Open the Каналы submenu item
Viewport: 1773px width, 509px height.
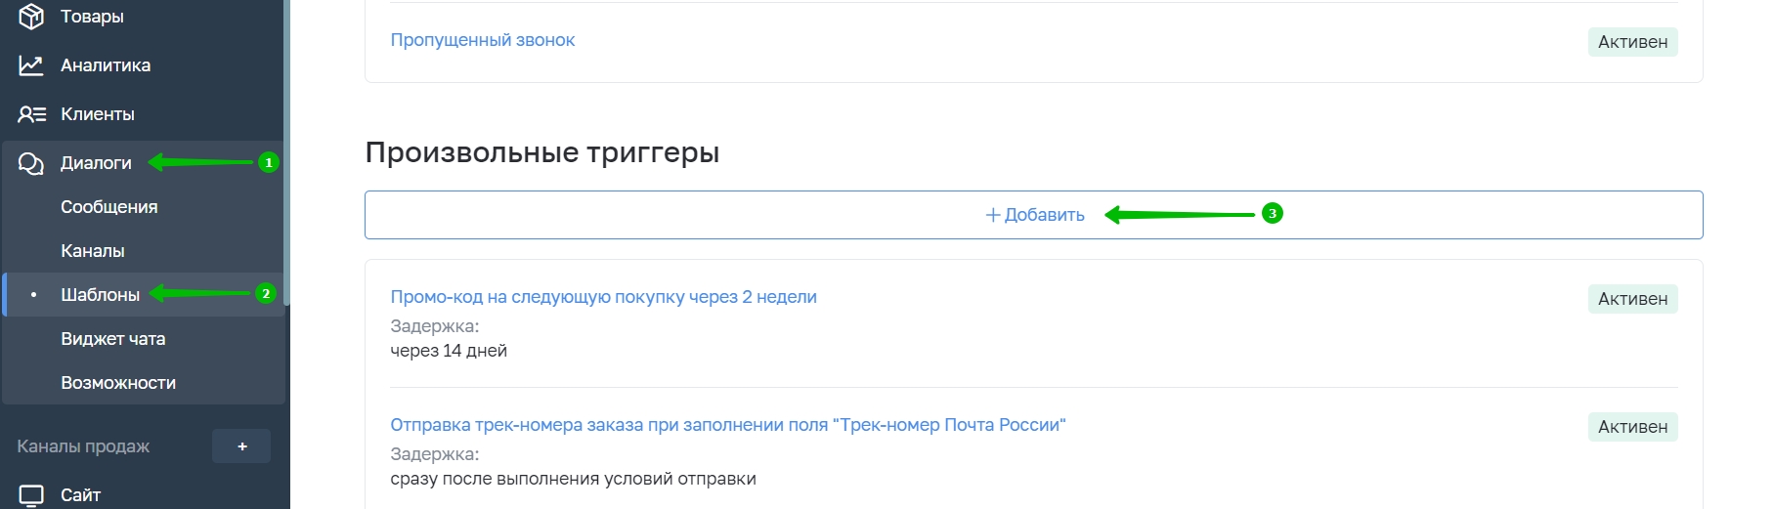[93, 251]
